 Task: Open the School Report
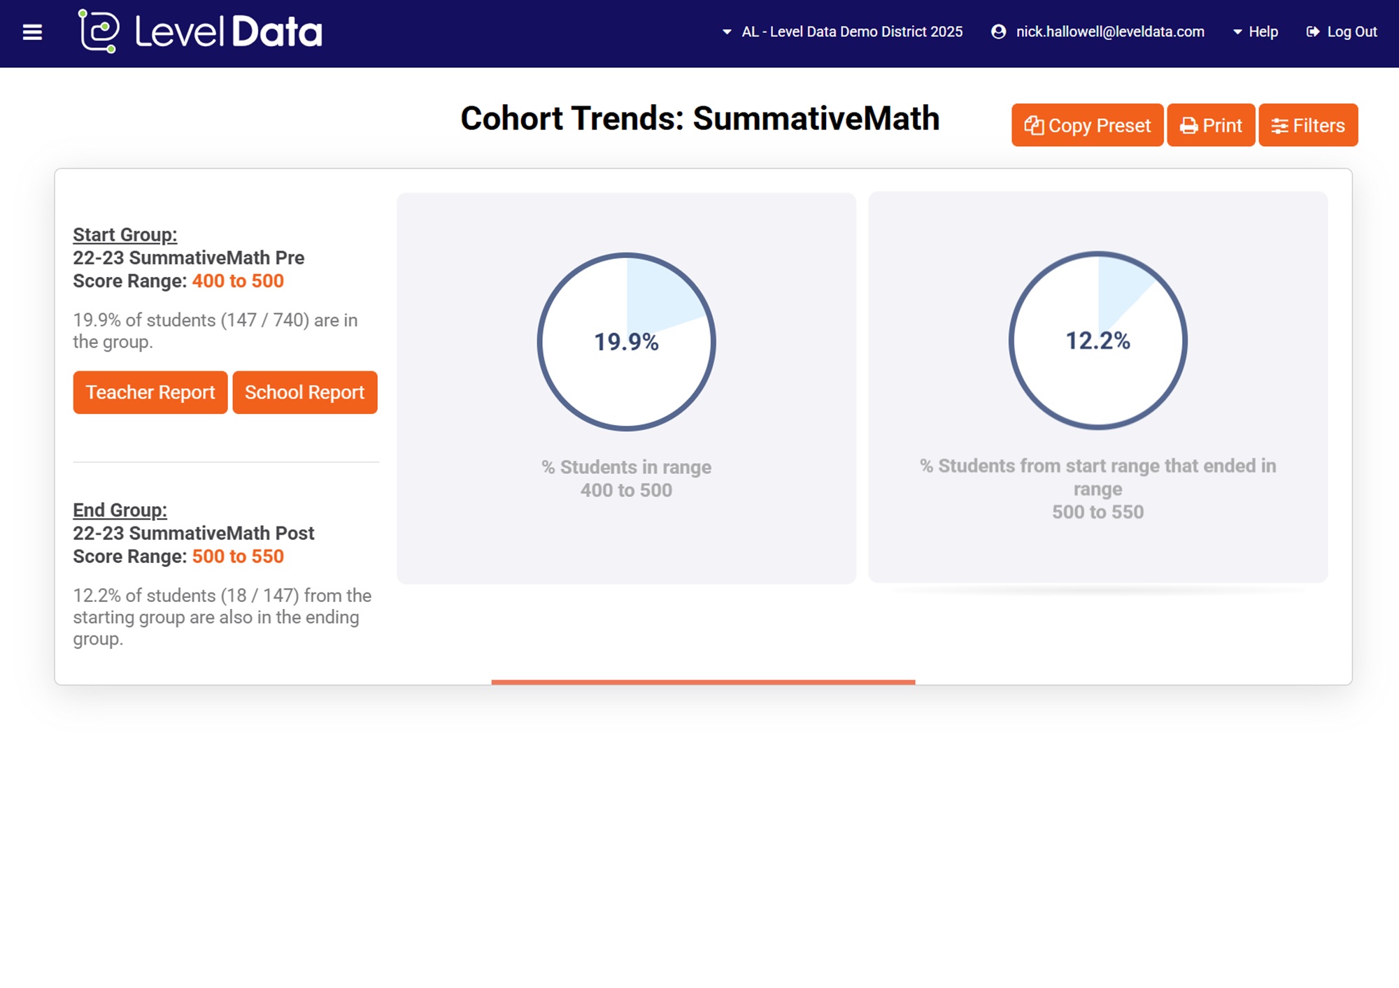point(304,392)
